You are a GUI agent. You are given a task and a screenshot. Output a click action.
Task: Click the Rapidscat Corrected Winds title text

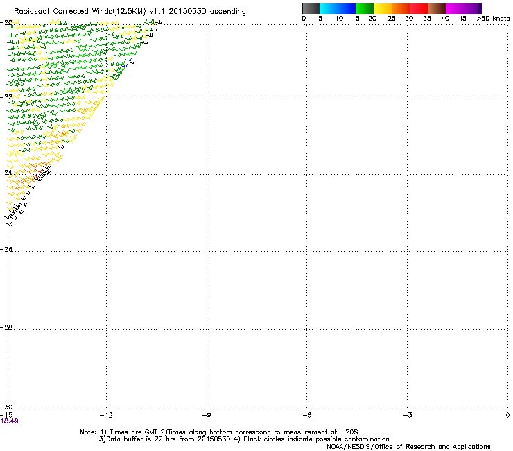coord(130,11)
